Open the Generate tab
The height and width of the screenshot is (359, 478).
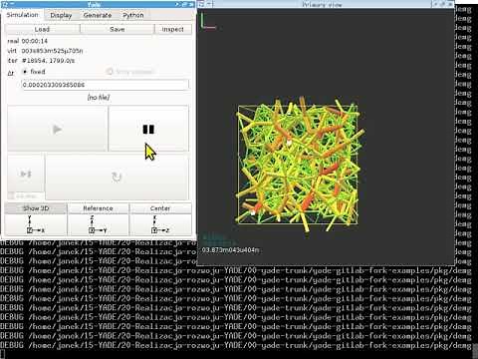click(x=98, y=15)
